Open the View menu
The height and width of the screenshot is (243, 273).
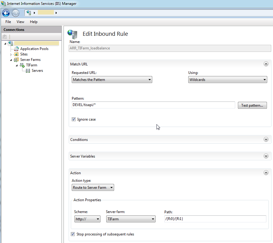tap(20, 22)
